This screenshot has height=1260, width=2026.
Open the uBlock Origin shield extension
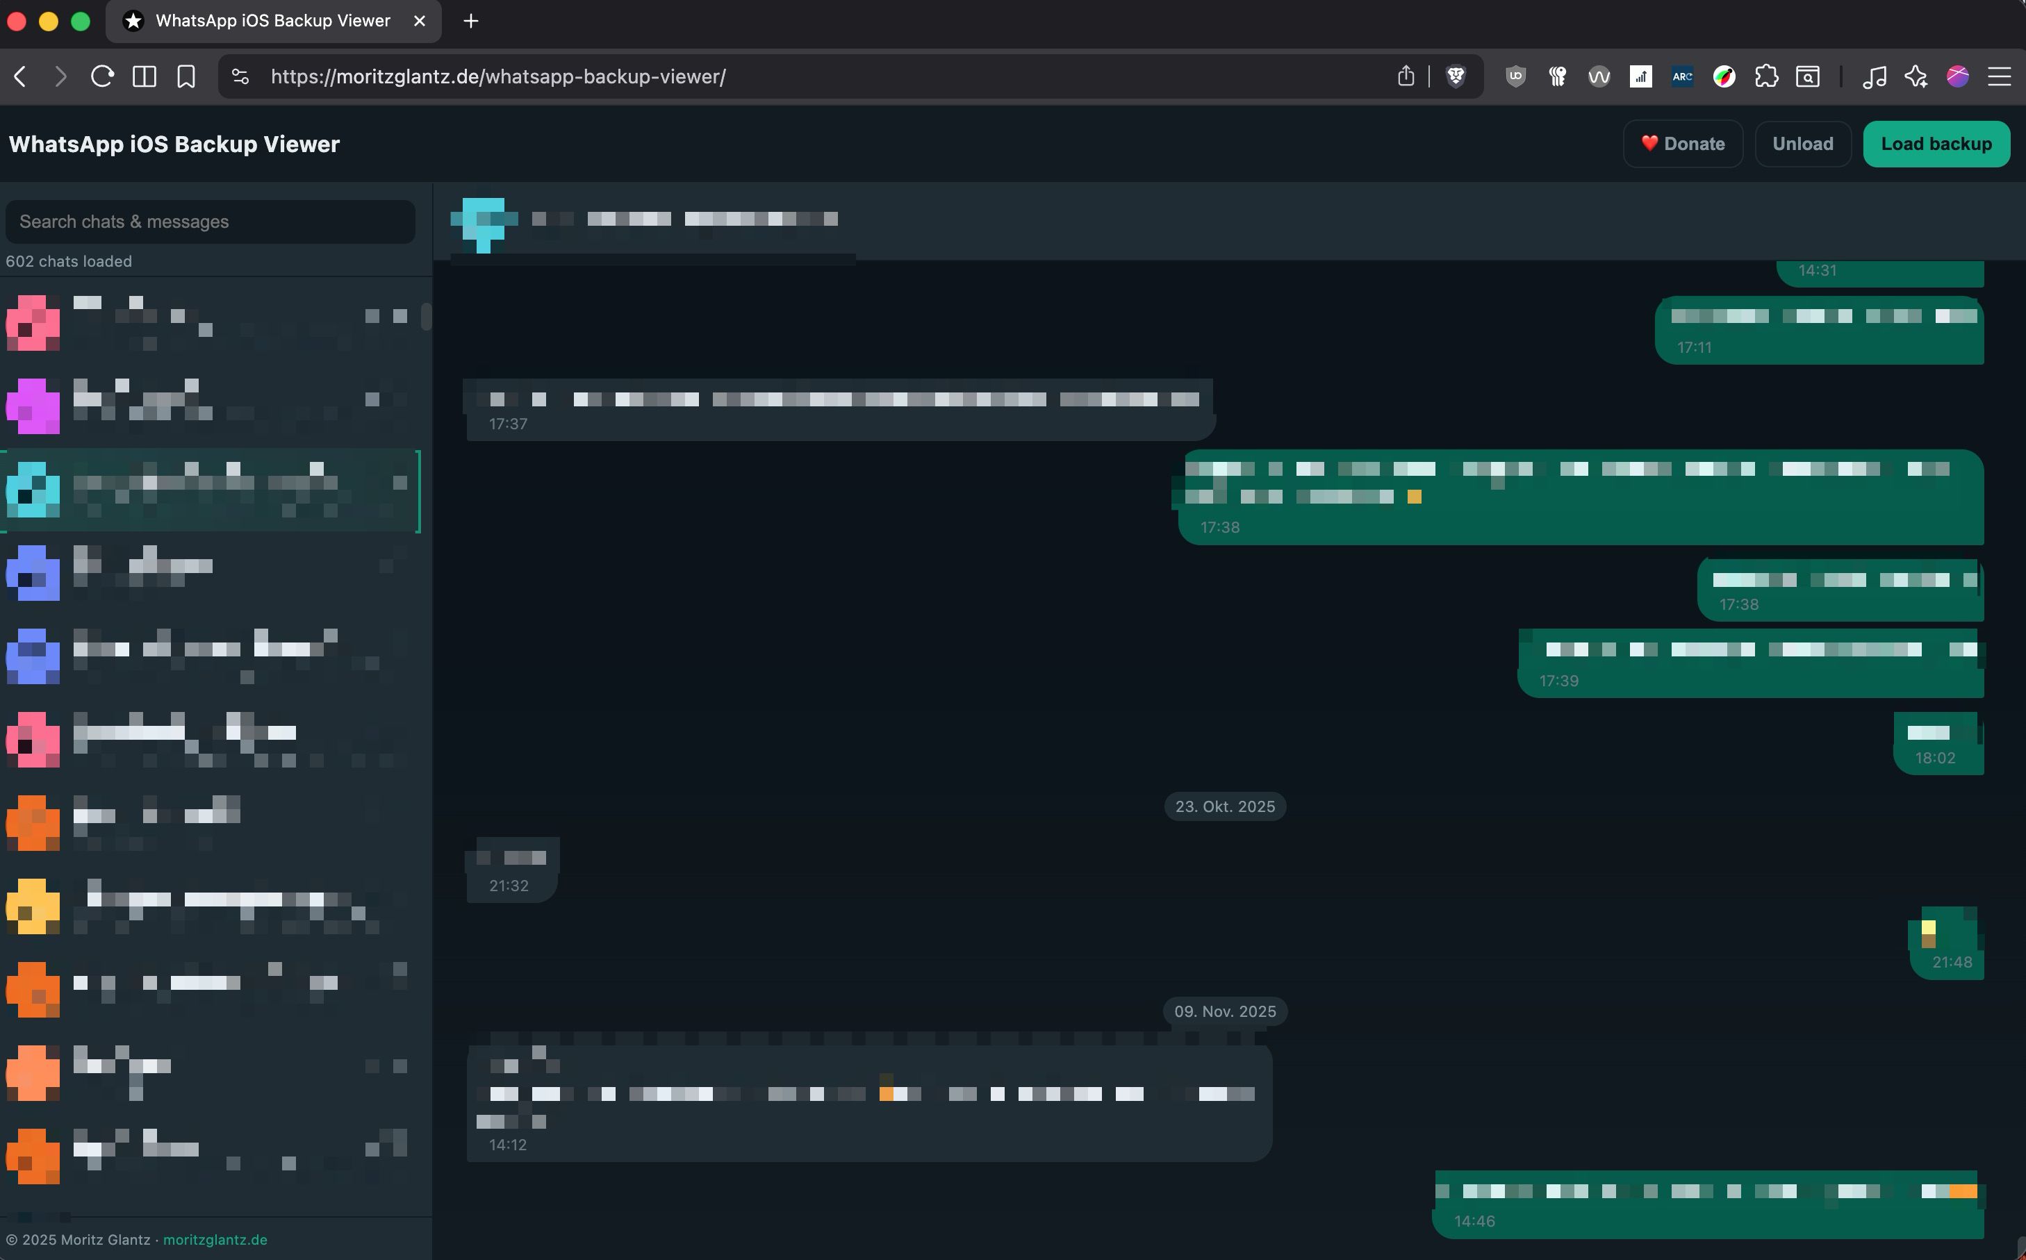[x=1516, y=76]
